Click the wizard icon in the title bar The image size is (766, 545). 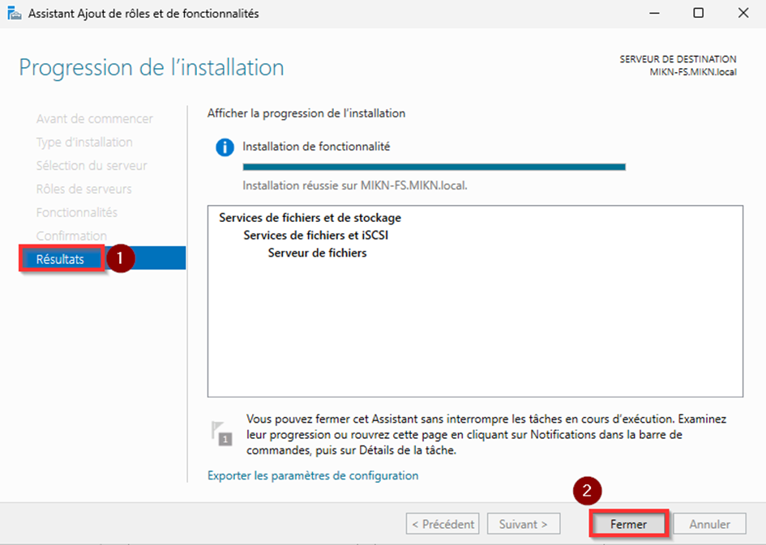tap(15, 14)
